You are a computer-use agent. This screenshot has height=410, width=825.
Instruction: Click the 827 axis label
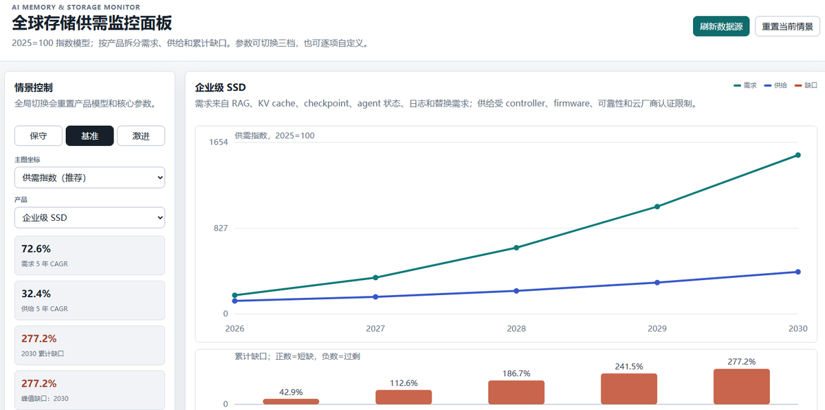click(221, 228)
